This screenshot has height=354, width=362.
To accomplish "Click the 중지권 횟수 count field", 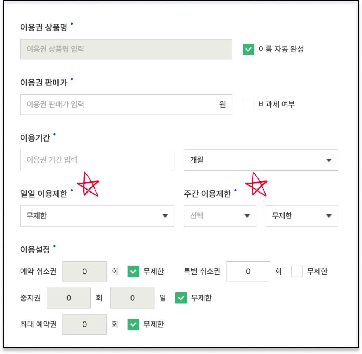I will coord(69,298).
